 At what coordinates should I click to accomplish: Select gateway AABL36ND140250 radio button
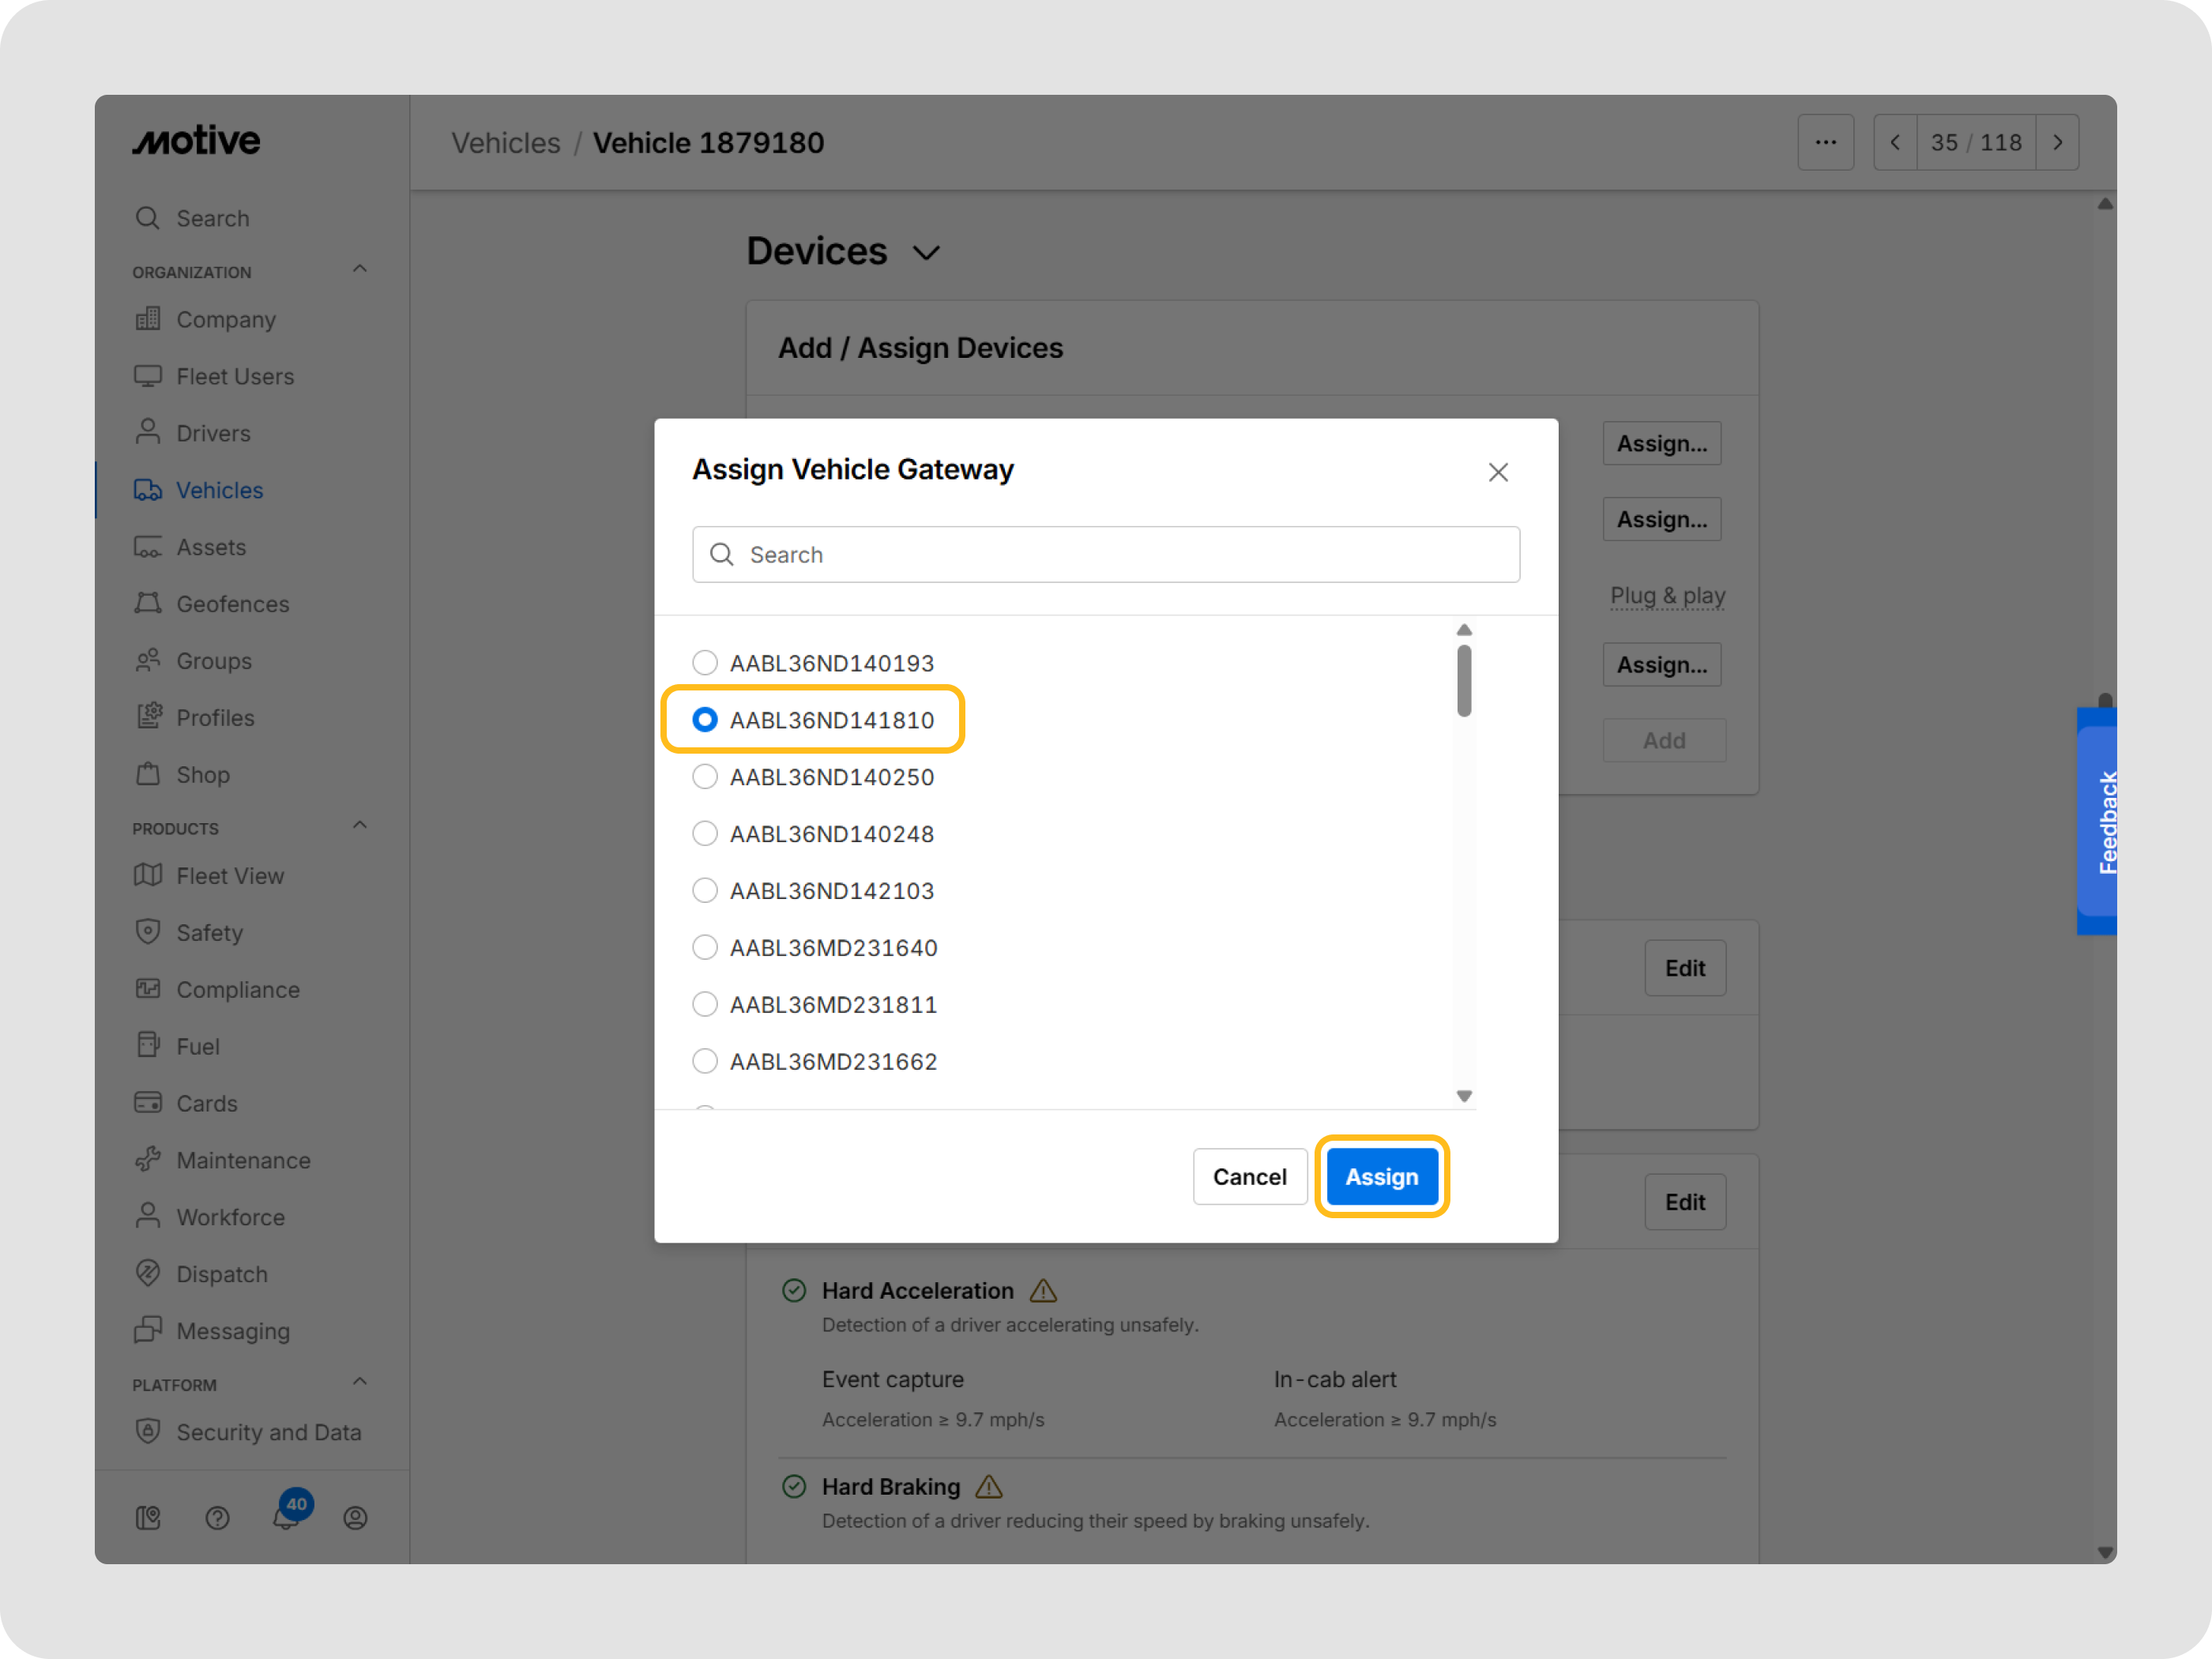tap(705, 777)
